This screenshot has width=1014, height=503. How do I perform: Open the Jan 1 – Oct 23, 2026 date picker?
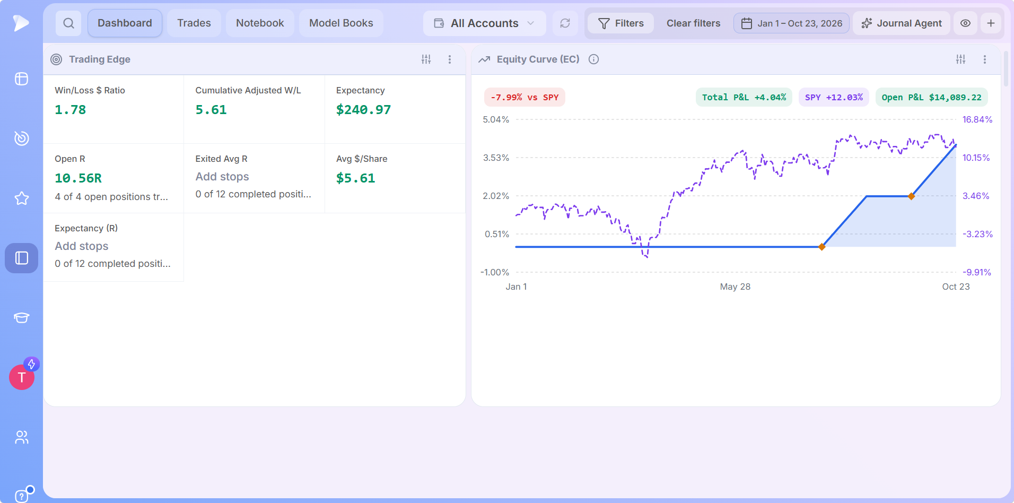(x=792, y=23)
